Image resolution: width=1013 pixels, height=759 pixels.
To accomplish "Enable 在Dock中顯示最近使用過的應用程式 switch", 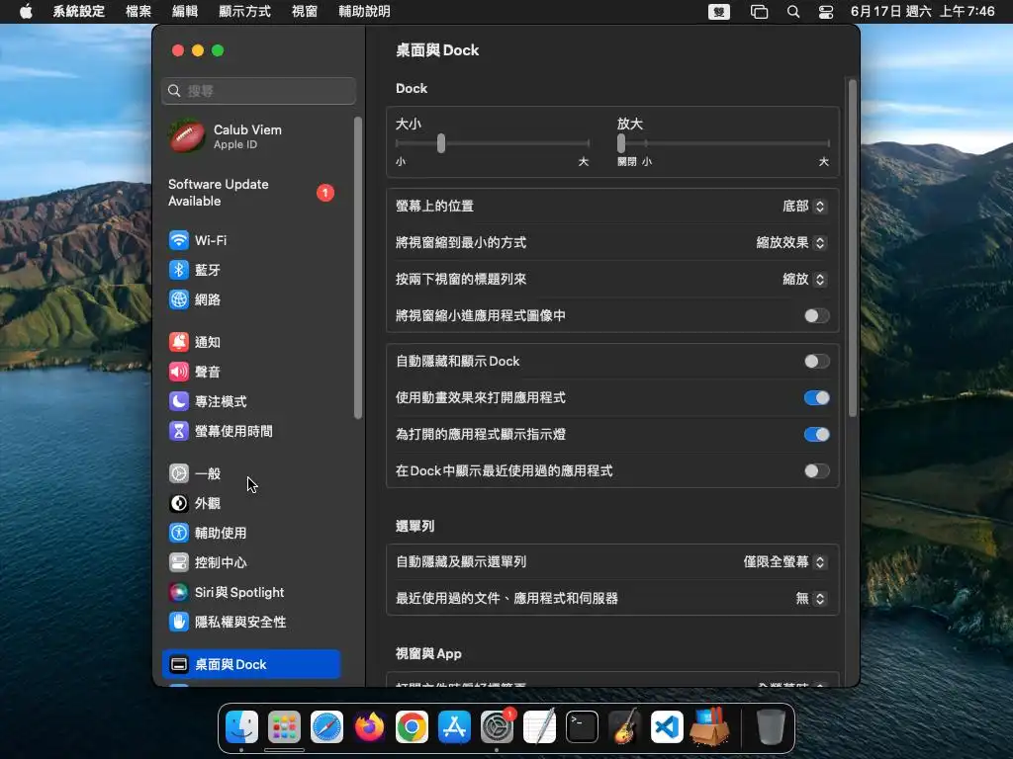I will [x=816, y=471].
